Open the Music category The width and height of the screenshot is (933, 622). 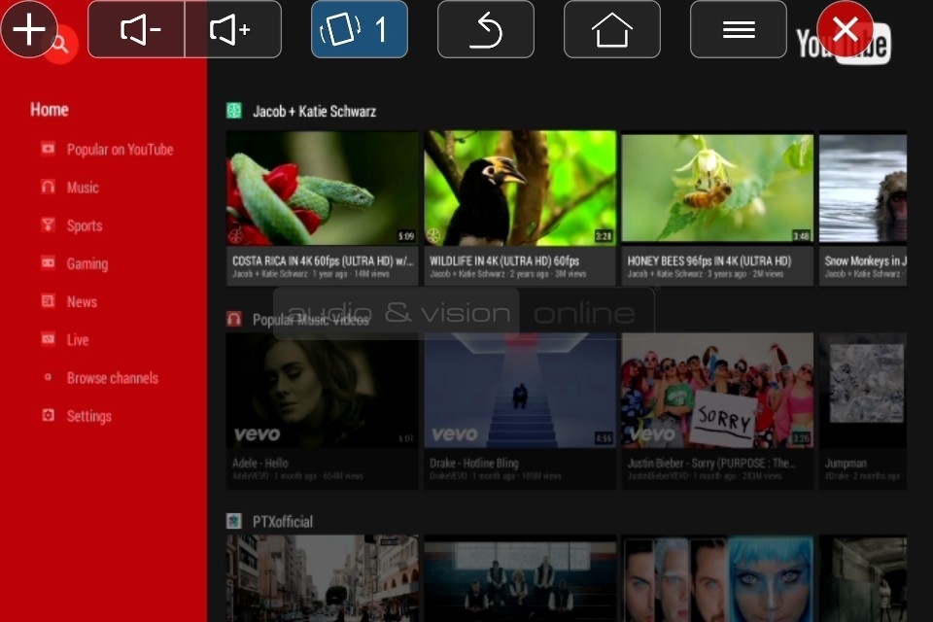pos(83,188)
